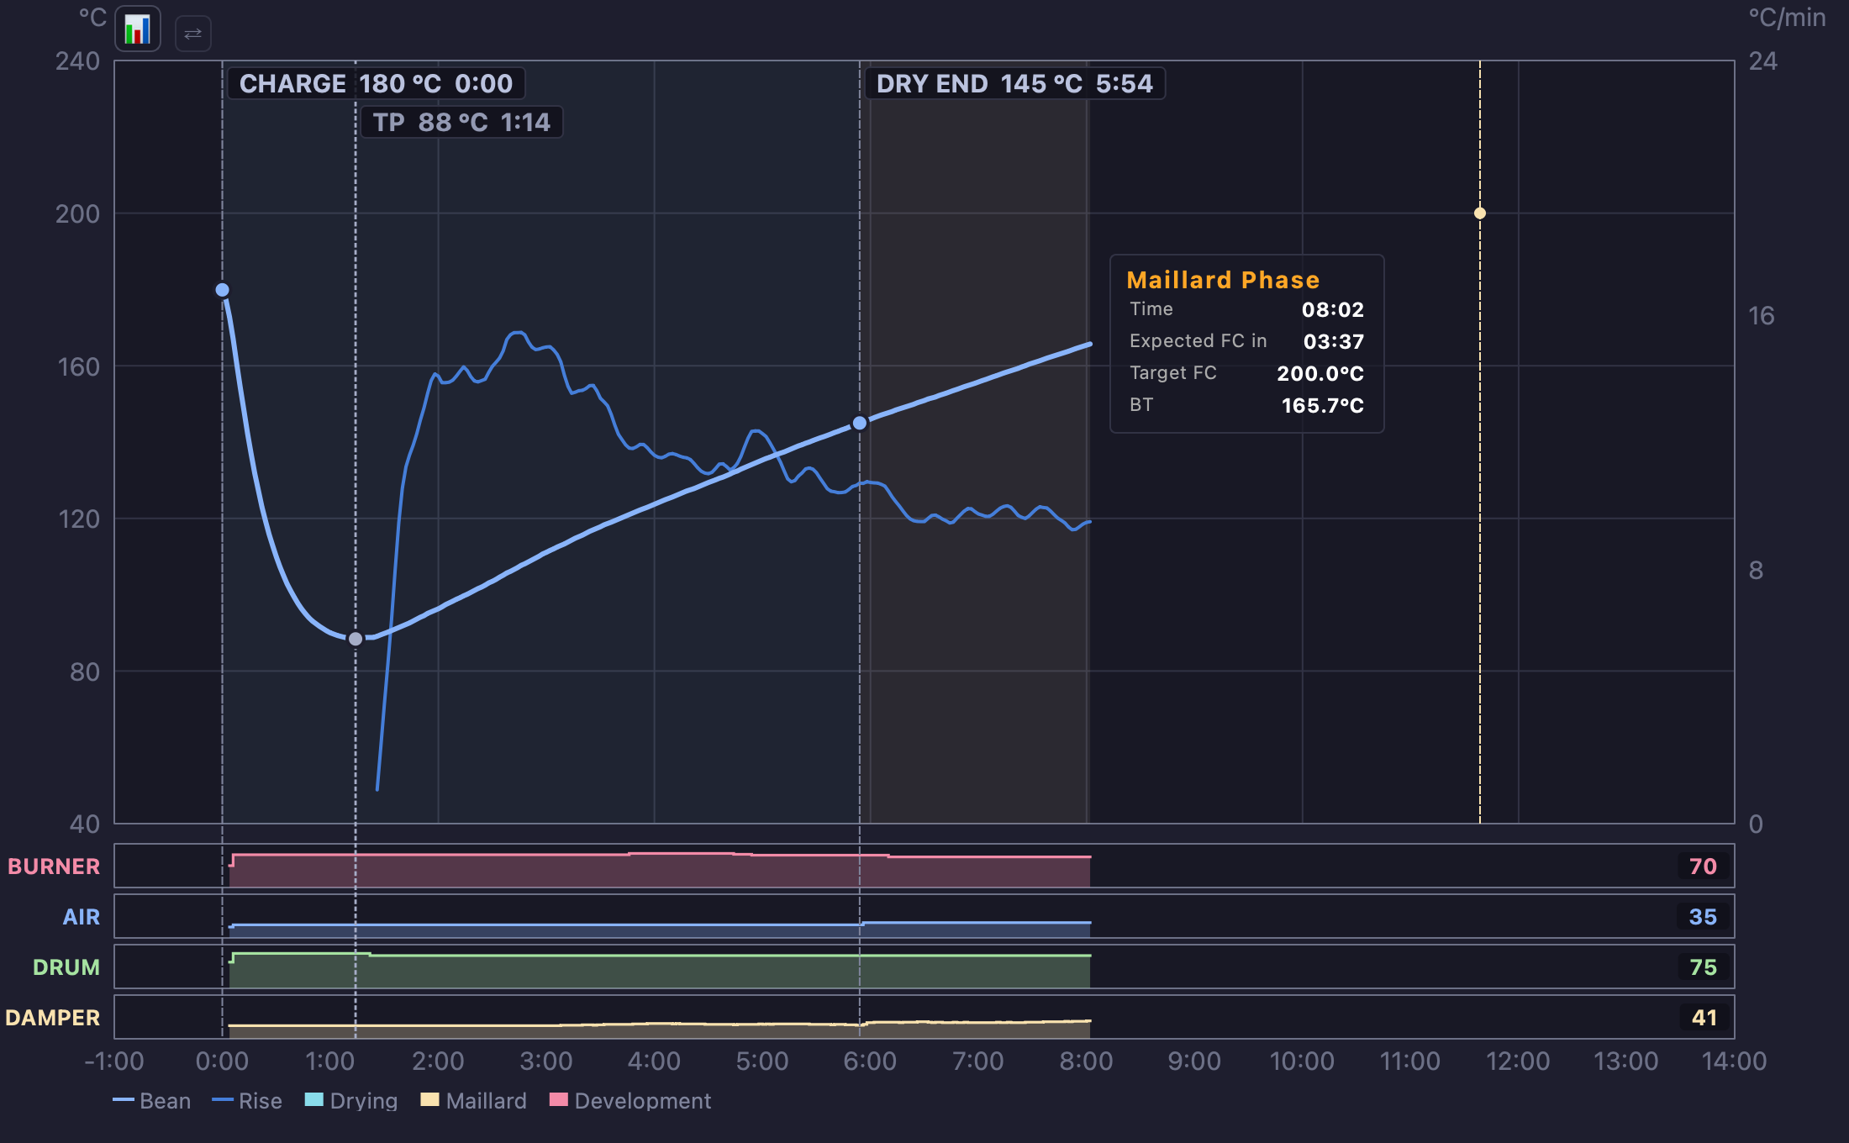Click the DRUM track label
The image size is (1849, 1143).
tap(66, 967)
